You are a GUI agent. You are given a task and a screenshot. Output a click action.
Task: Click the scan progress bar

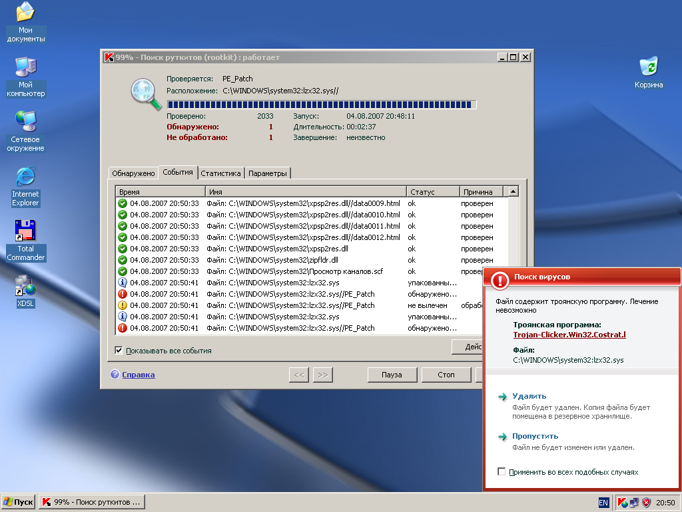(322, 105)
